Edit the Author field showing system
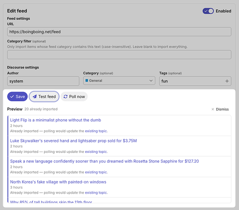 43,81
